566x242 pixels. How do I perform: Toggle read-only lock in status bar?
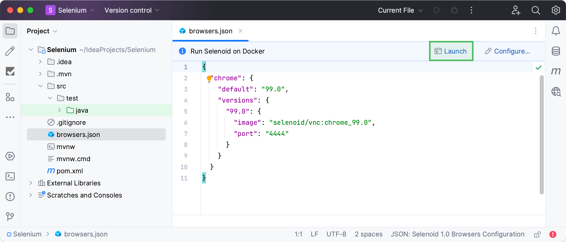(537, 234)
